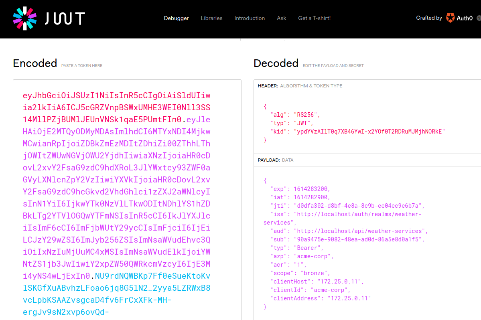Click the "typ": "Bearer" payload line
481x320 pixels.
[x=296, y=248]
